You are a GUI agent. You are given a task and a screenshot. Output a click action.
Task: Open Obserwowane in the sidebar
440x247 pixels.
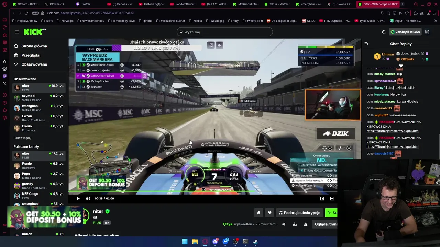click(34, 64)
